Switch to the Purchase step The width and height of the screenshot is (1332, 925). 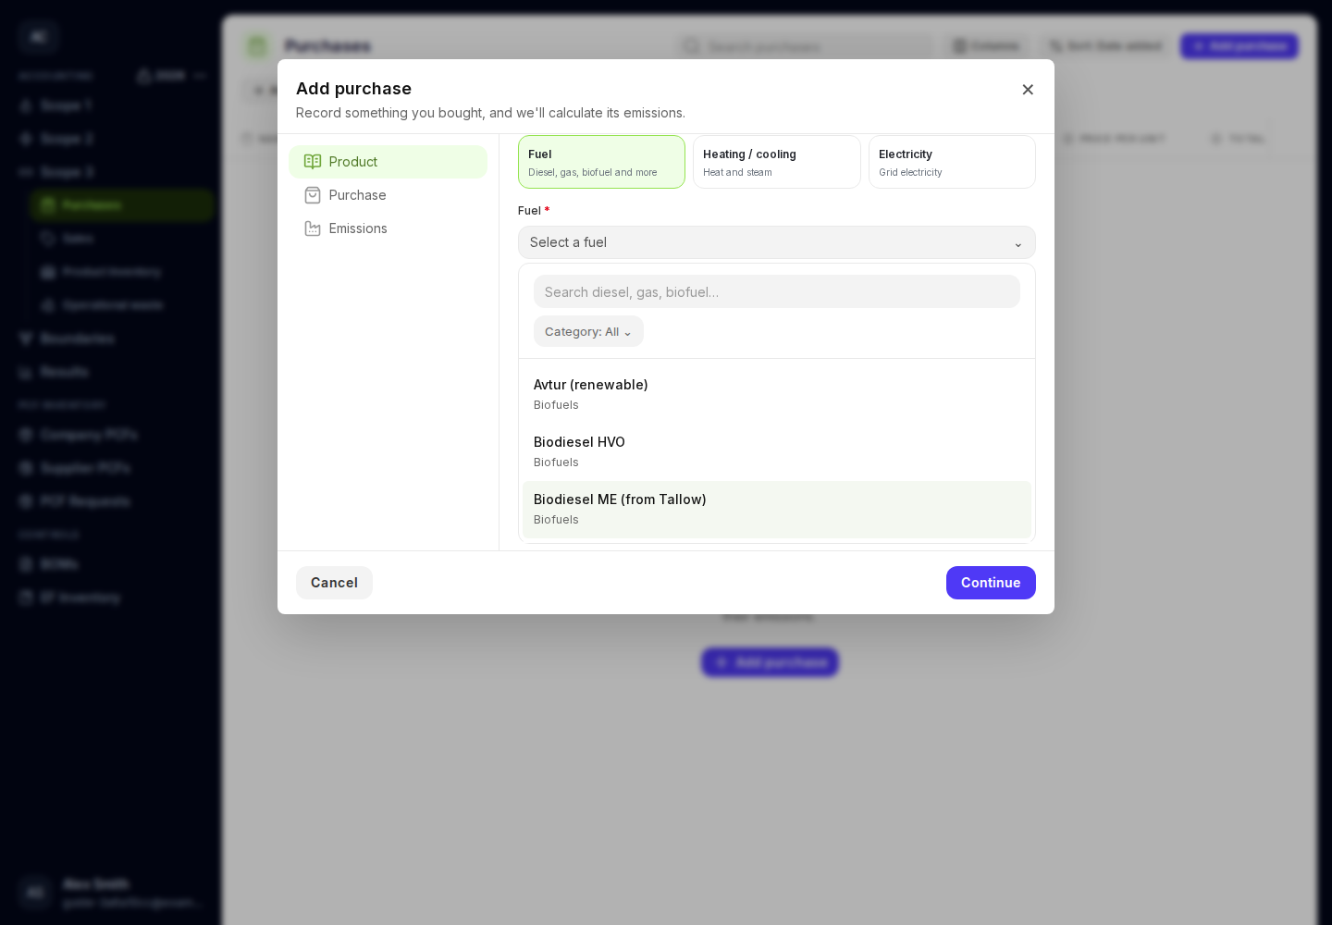coord(388,195)
